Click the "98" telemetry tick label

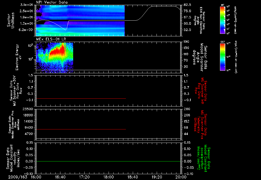point(186,128)
